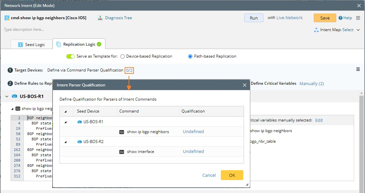Click the Type description input field
The image size is (365, 193).
click(x=99, y=30)
